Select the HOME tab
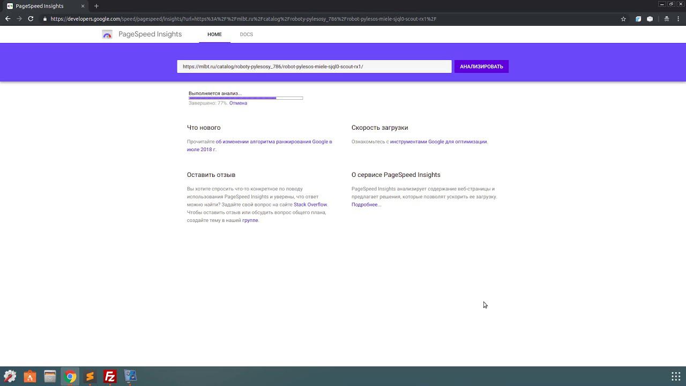686x386 pixels. 214,34
